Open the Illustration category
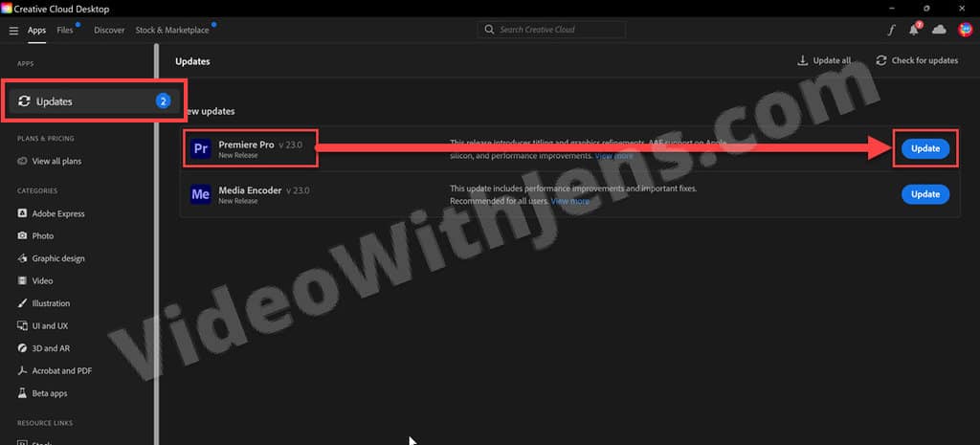Screen dimensions: 980x445 click(x=52, y=303)
